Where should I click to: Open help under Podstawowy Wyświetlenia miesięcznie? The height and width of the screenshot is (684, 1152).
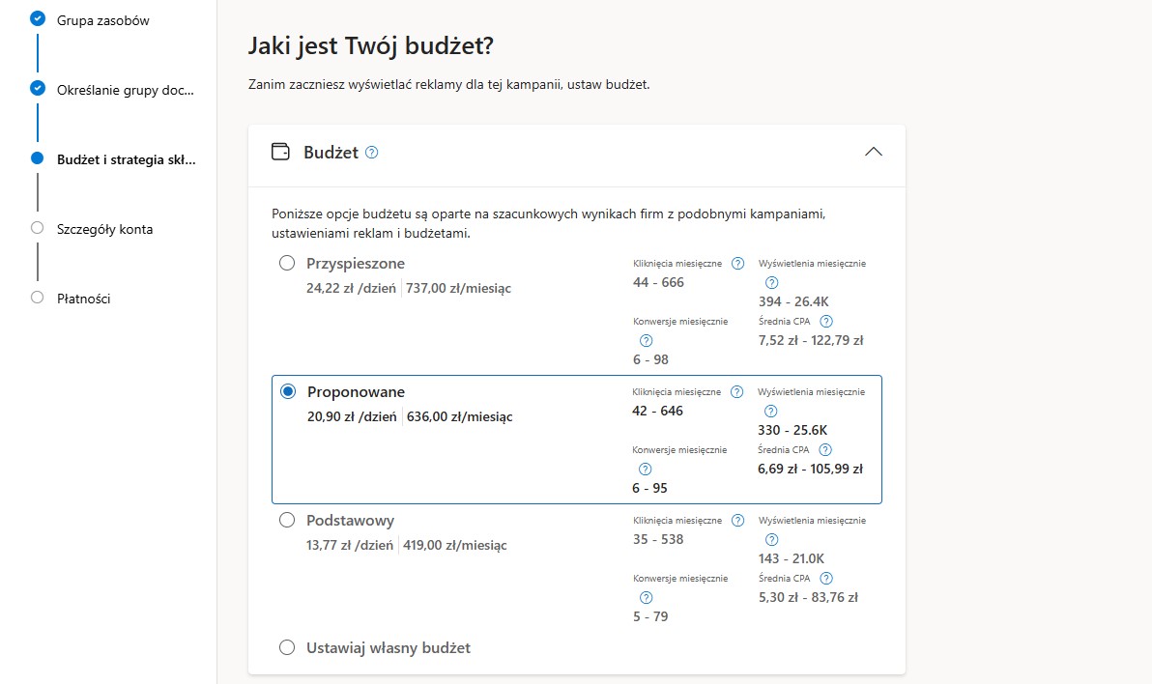click(x=771, y=539)
